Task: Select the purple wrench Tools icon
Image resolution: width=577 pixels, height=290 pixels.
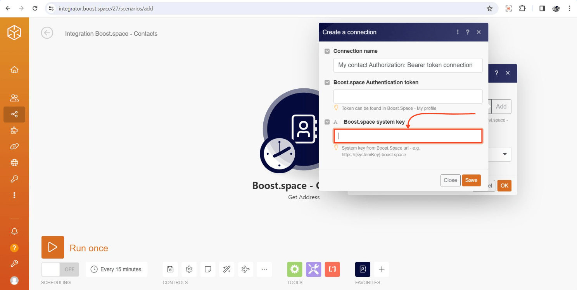Action: pyautogui.click(x=313, y=269)
